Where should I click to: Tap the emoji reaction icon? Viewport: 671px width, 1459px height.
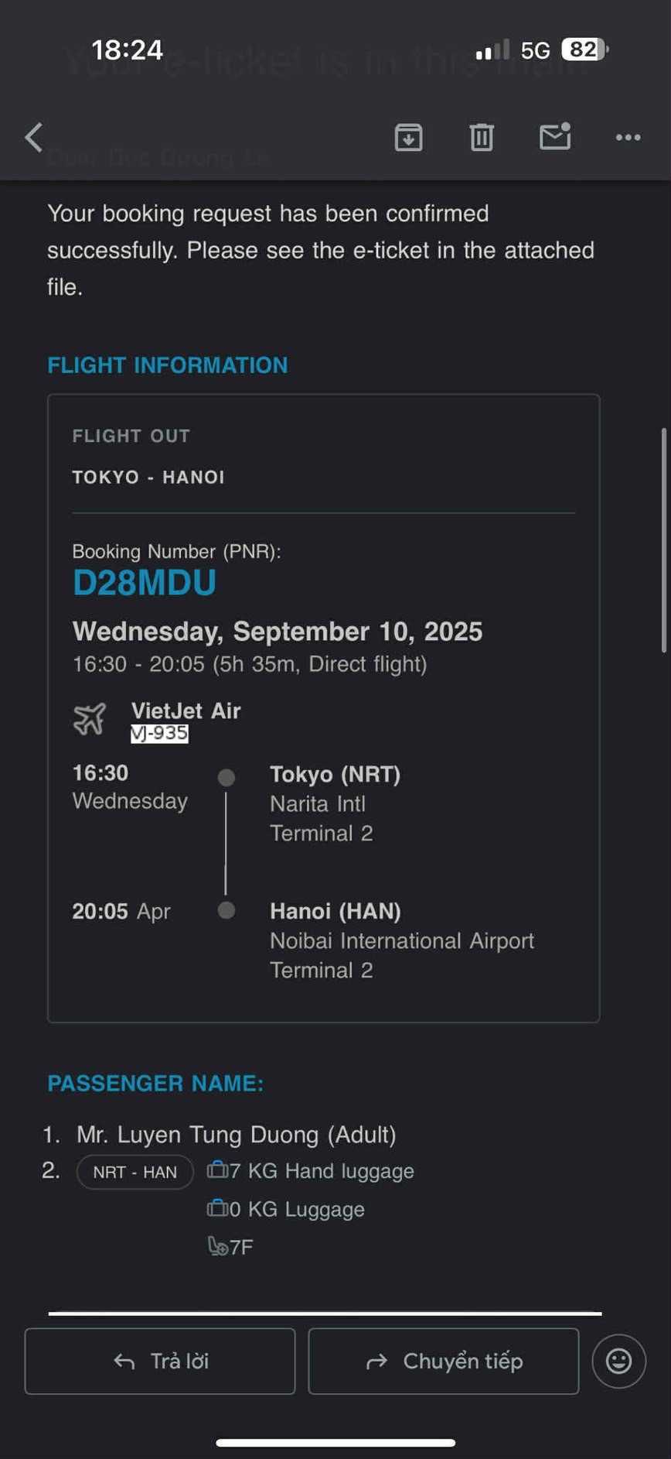pos(618,1361)
